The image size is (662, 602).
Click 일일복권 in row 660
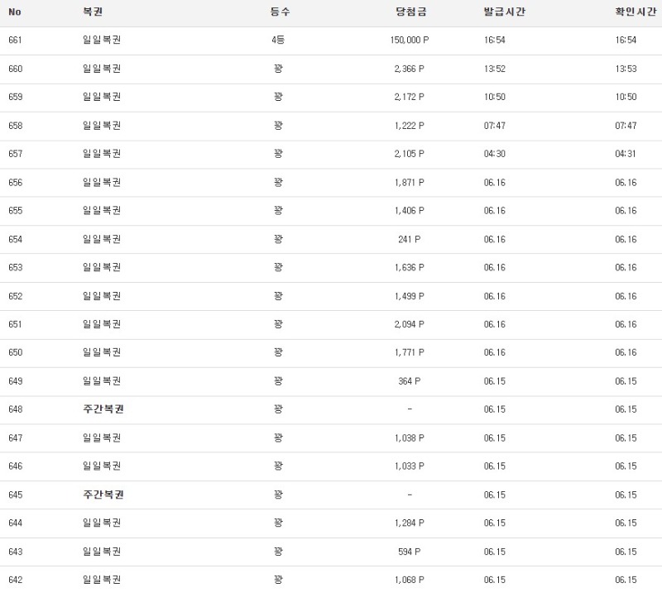[x=102, y=69]
